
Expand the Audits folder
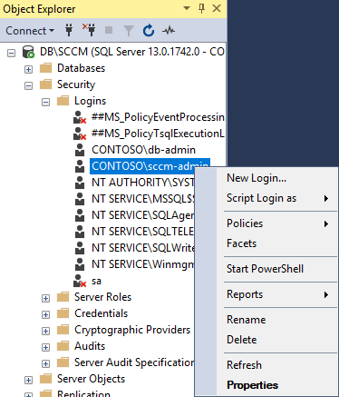click(x=45, y=347)
